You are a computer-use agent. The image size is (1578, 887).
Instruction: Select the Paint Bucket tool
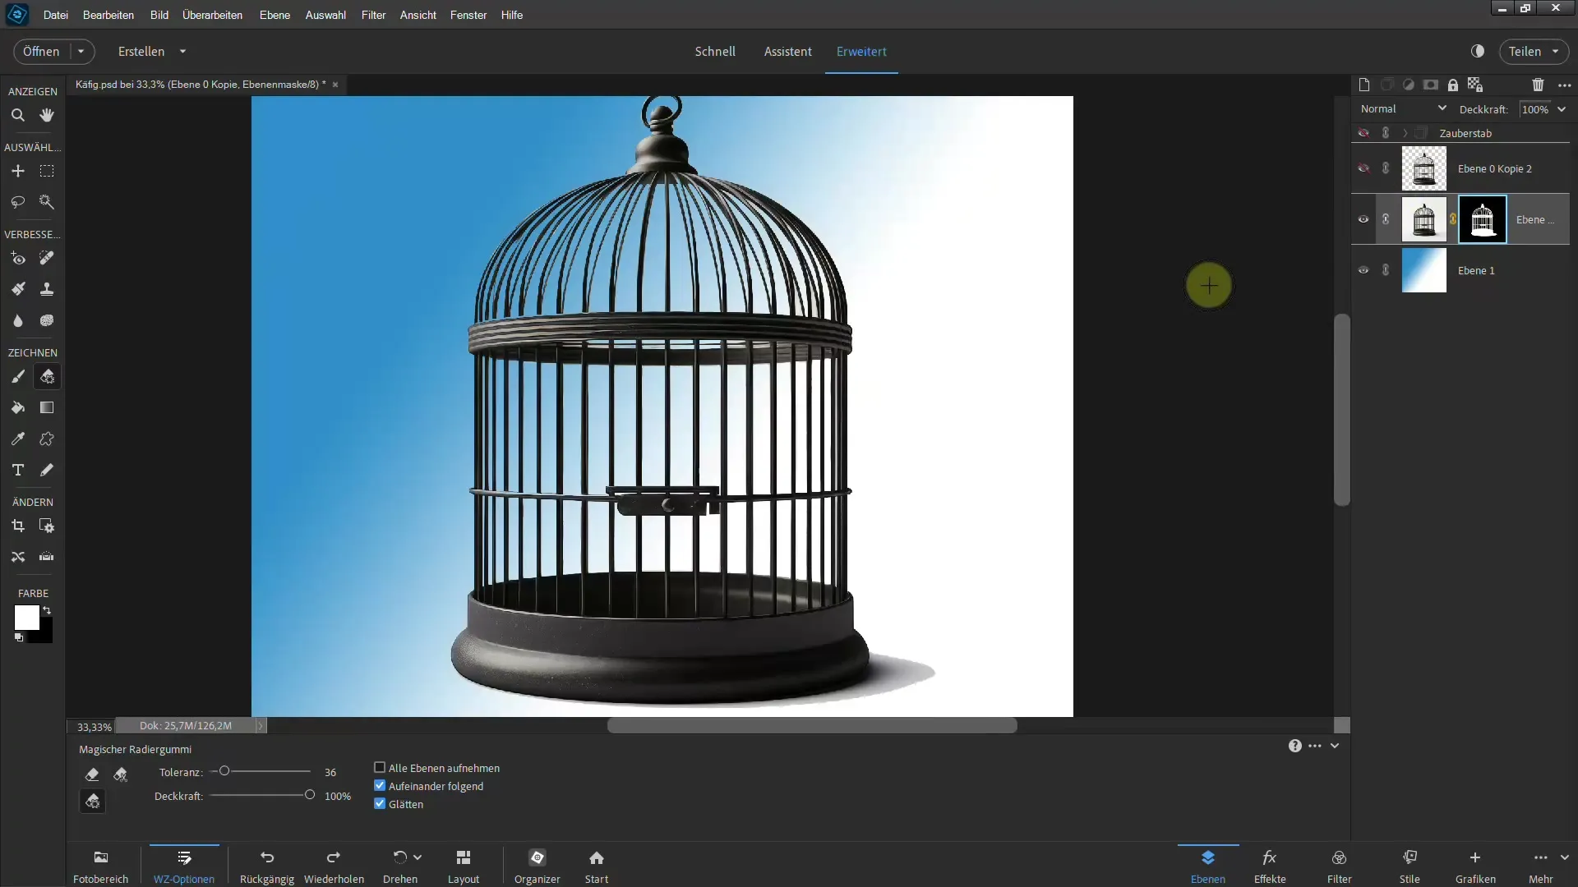tap(17, 407)
